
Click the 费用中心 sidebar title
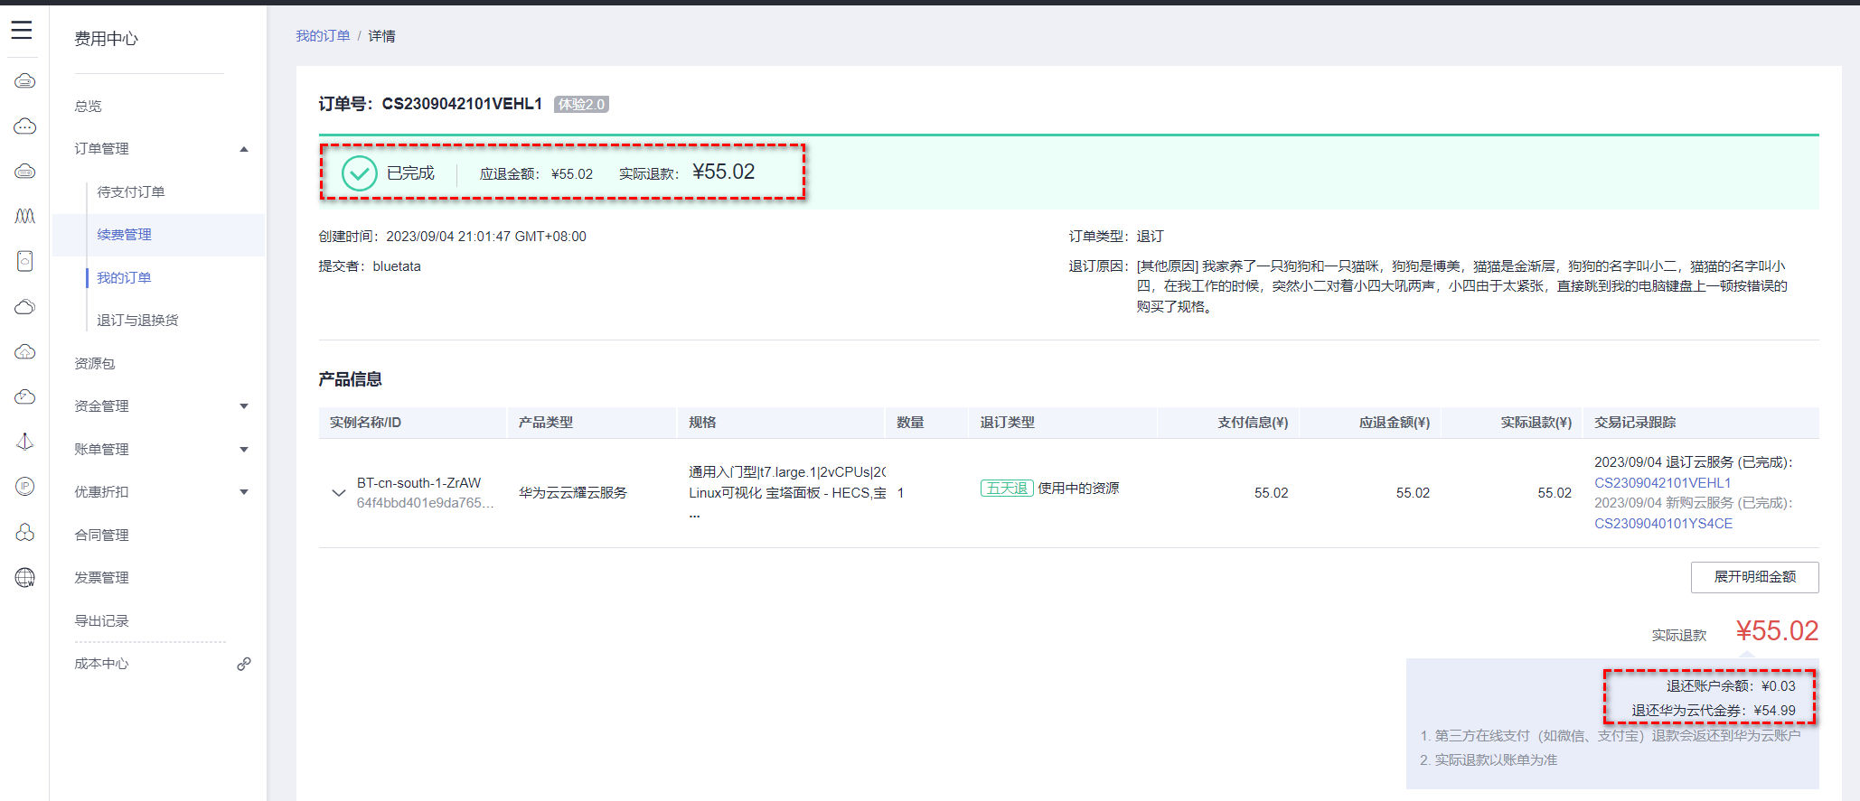pos(107,39)
